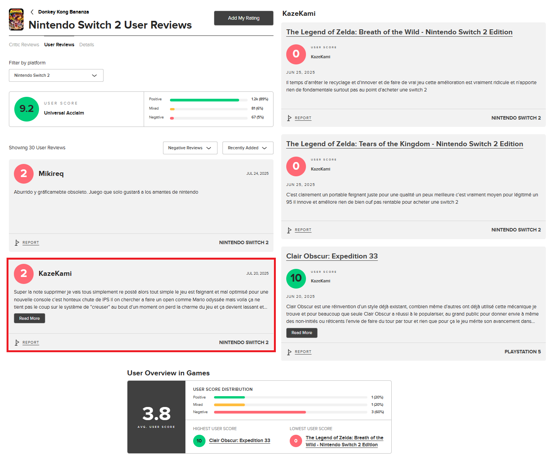
Task: Click the JUN 20, 2025 date on Clair Obscur review
Action: pyautogui.click(x=301, y=297)
